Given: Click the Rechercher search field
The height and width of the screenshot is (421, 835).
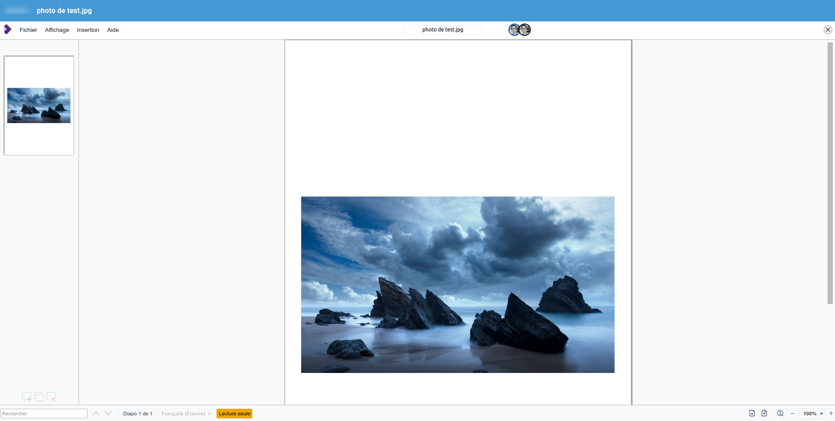Looking at the screenshot, I should pyautogui.click(x=44, y=413).
